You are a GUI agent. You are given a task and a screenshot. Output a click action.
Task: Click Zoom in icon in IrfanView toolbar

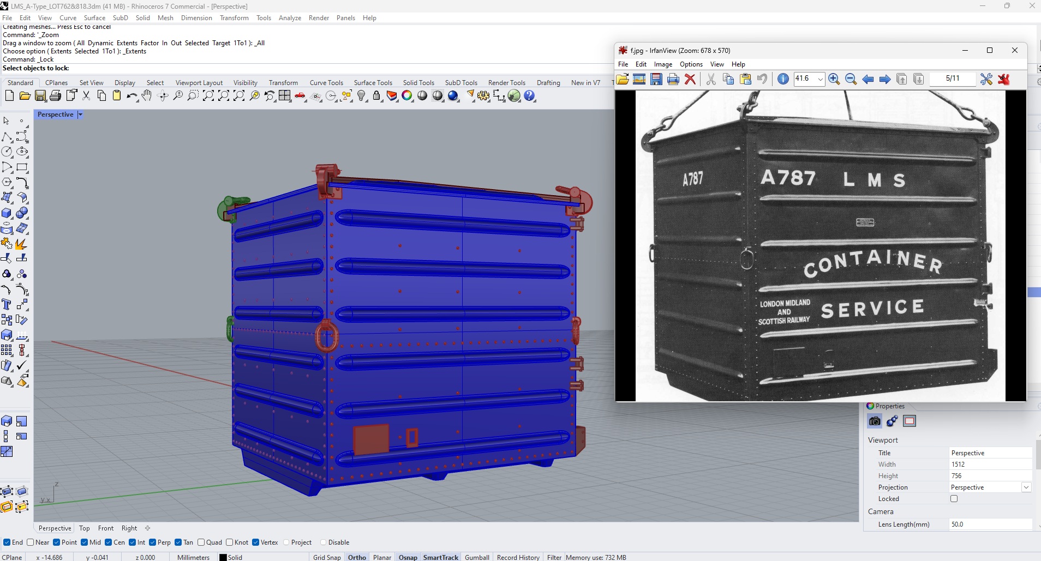(x=834, y=79)
